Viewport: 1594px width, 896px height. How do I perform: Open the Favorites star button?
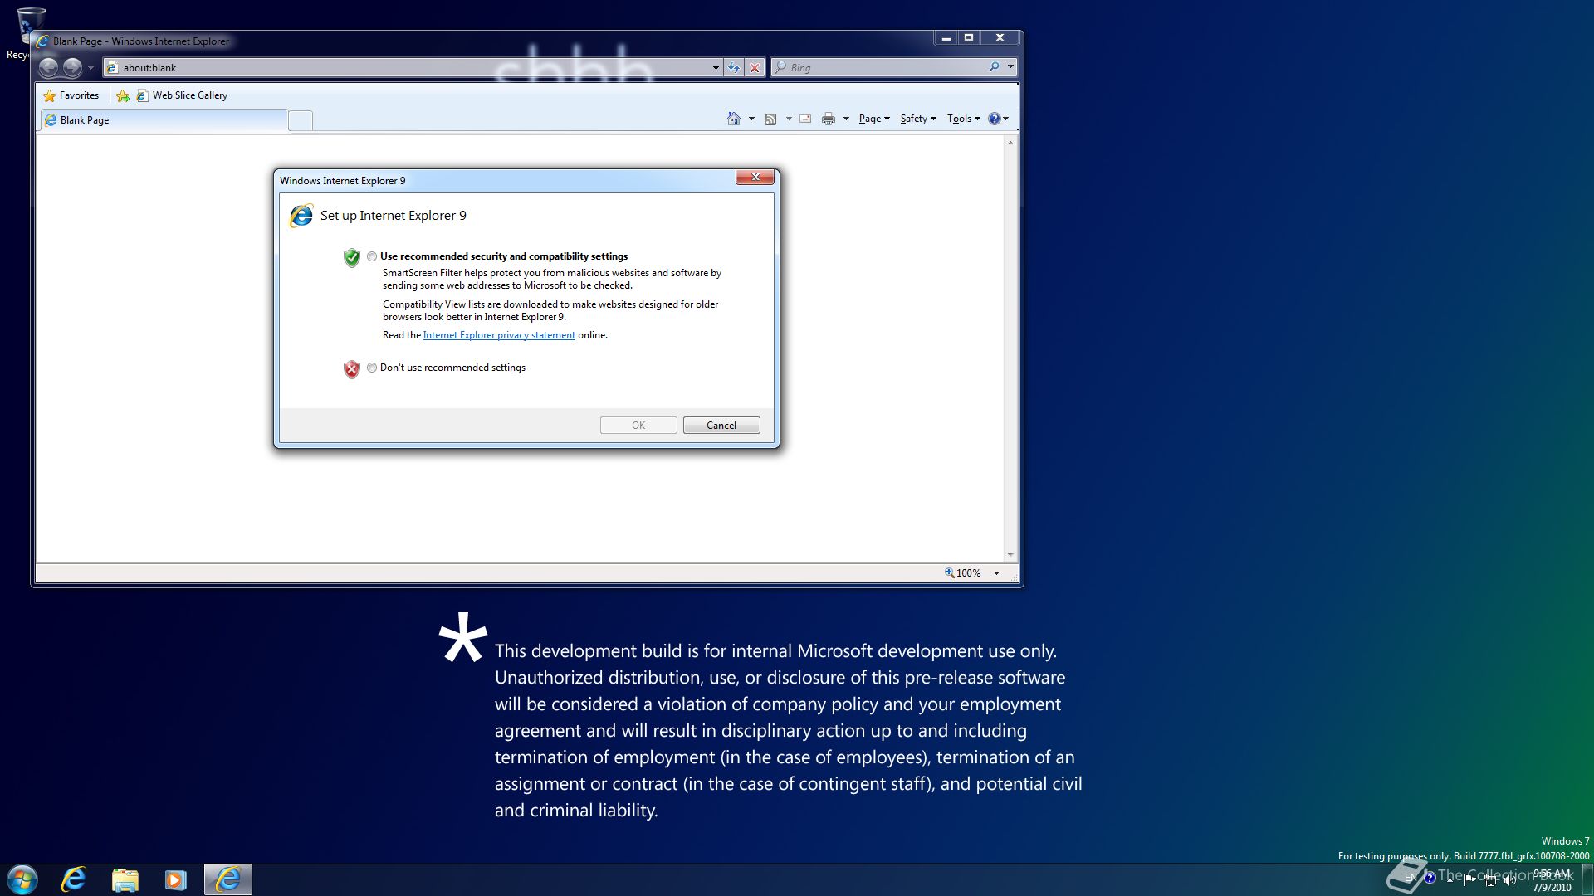[71, 95]
